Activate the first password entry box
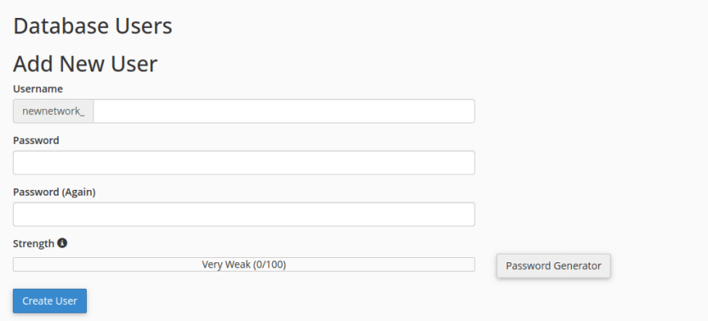Viewport: 708px width, 321px height. [x=244, y=163]
